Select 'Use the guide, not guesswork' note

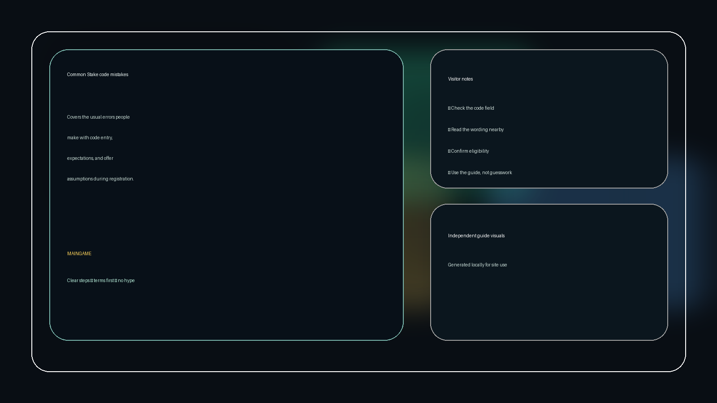[480, 172]
